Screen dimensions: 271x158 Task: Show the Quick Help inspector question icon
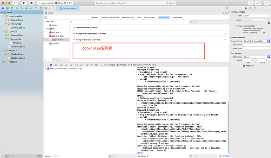coord(255,8)
